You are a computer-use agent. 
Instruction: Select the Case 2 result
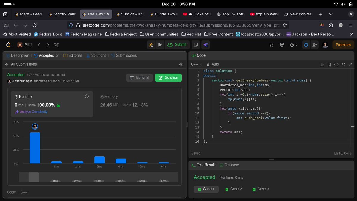(x=234, y=189)
